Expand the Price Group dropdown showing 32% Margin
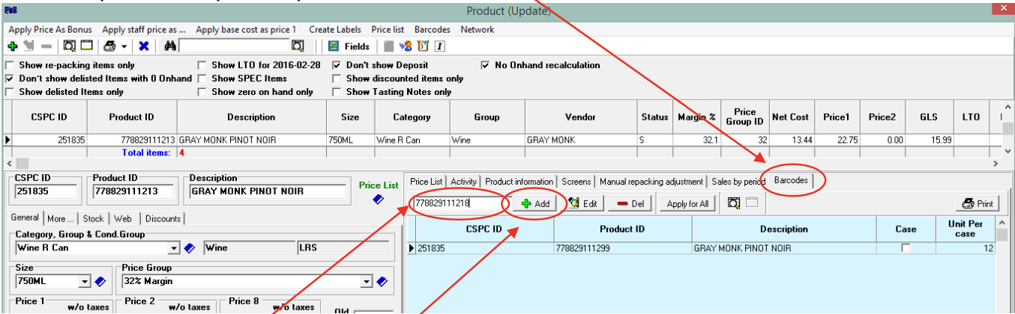This screenshot has width=1015, height=314. pos(367,282)
